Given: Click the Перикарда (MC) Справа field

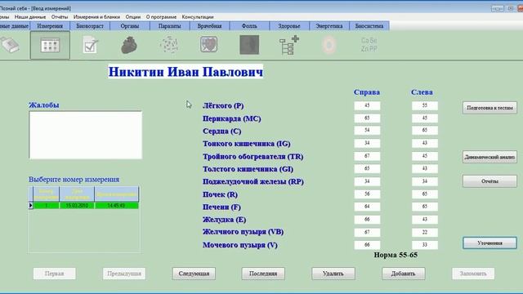Looking at the screenshot, I should (367, 118).
